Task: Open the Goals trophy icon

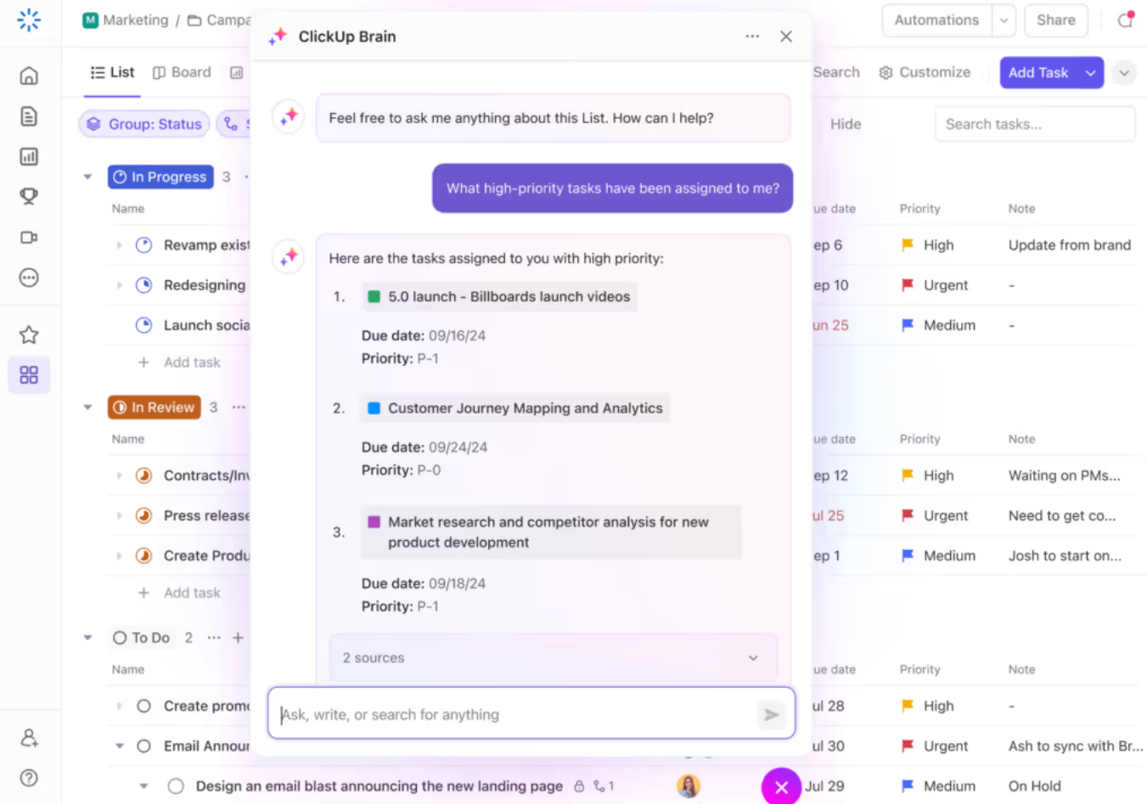Action: coord(29,196)
